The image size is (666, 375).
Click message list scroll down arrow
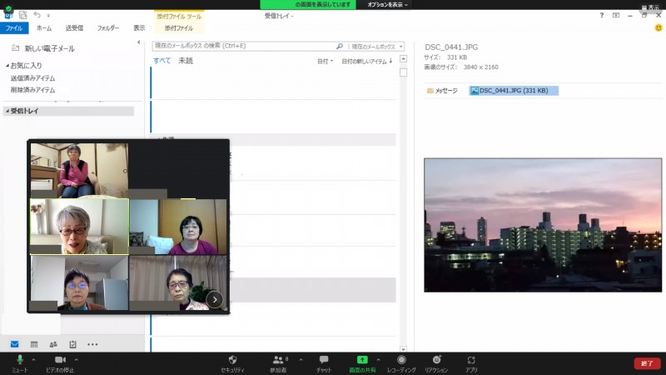tap(404, 349)
